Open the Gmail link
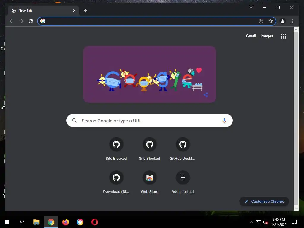Image resolution: width=304 pixels, height=228 pixels. 251,36
